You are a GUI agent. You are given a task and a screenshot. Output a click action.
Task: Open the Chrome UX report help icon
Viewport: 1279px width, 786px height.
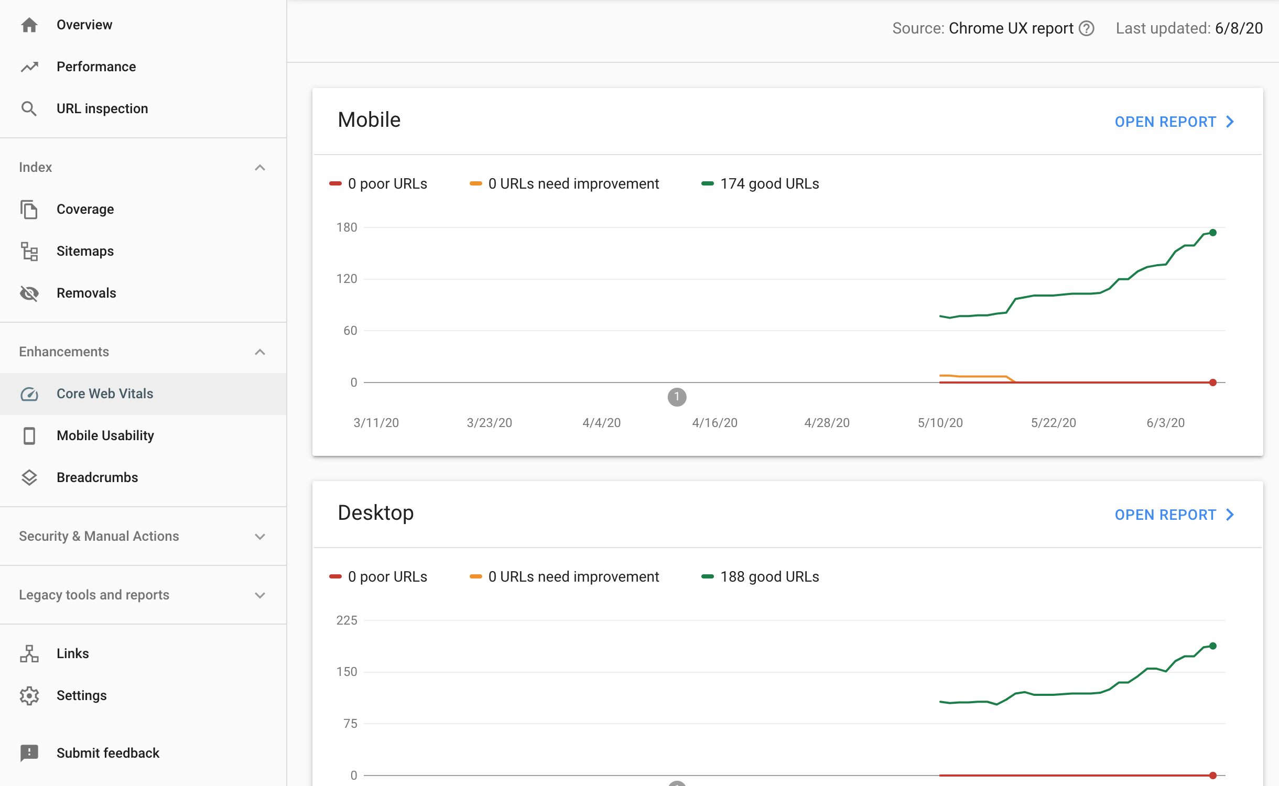[1086, 28]
